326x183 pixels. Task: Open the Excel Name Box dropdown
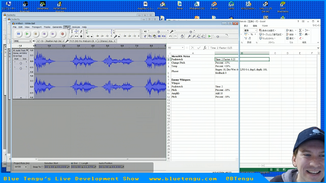coord(183,48)
